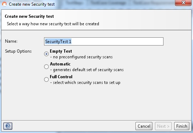Screen dimensions: 193x133
Task: Close the Create new Security test dialog
Action: [183, 3]
